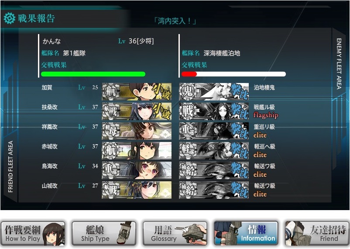This screenshot has height=249, width=350.
Task: Open the 友達招待 Friend button
Action: click(317, 234)
